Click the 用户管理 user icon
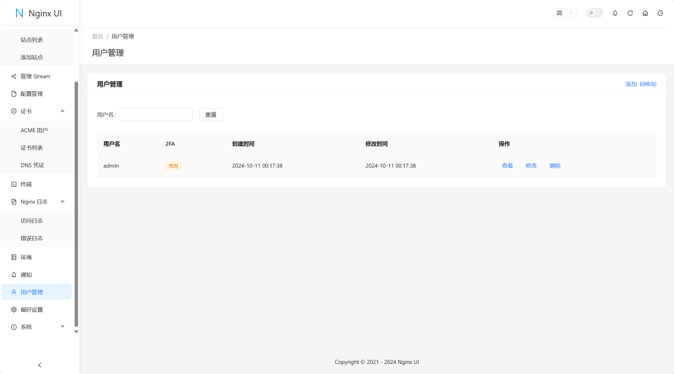Screen dimensions: 674x374 [x=14, y=292]
